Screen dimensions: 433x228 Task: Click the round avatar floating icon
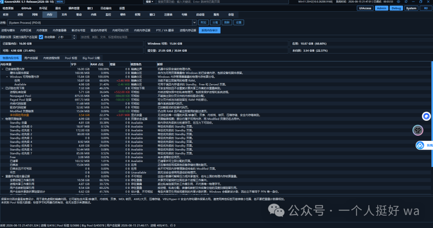[418, 130]
